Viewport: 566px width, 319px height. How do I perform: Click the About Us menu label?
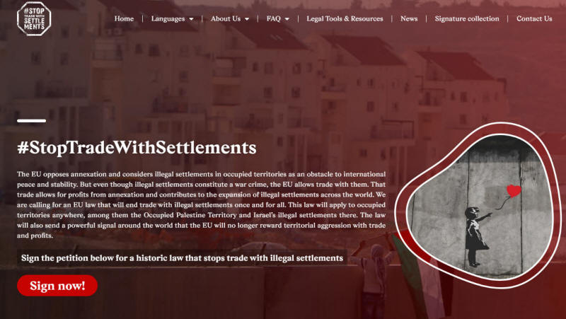[x=226, y=19]
